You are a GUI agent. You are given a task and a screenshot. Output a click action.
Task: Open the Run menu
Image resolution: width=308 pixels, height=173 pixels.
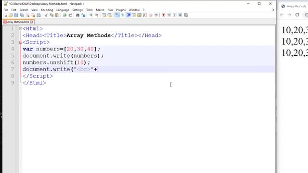pyautogui.click(x=110, y=10)
